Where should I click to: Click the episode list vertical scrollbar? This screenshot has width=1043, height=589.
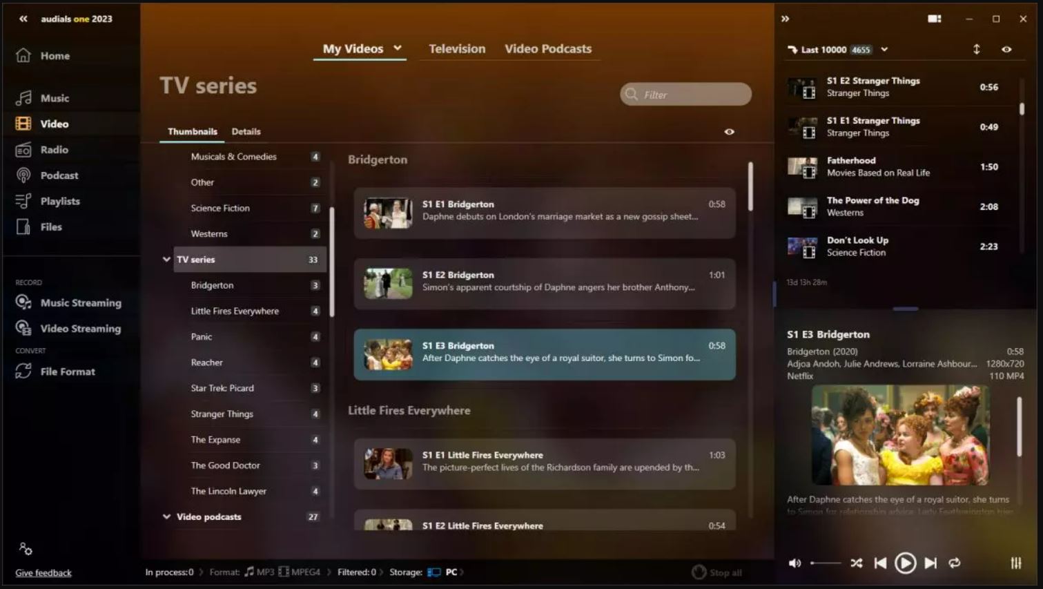click(x=750, y=186)
